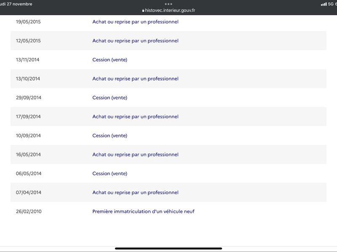Click the padlock icon beside the URL
337x252 pixels.
(143, 10)
